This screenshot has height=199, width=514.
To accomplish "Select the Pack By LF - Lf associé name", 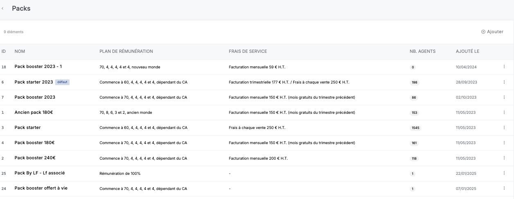I will pos(40,173).
